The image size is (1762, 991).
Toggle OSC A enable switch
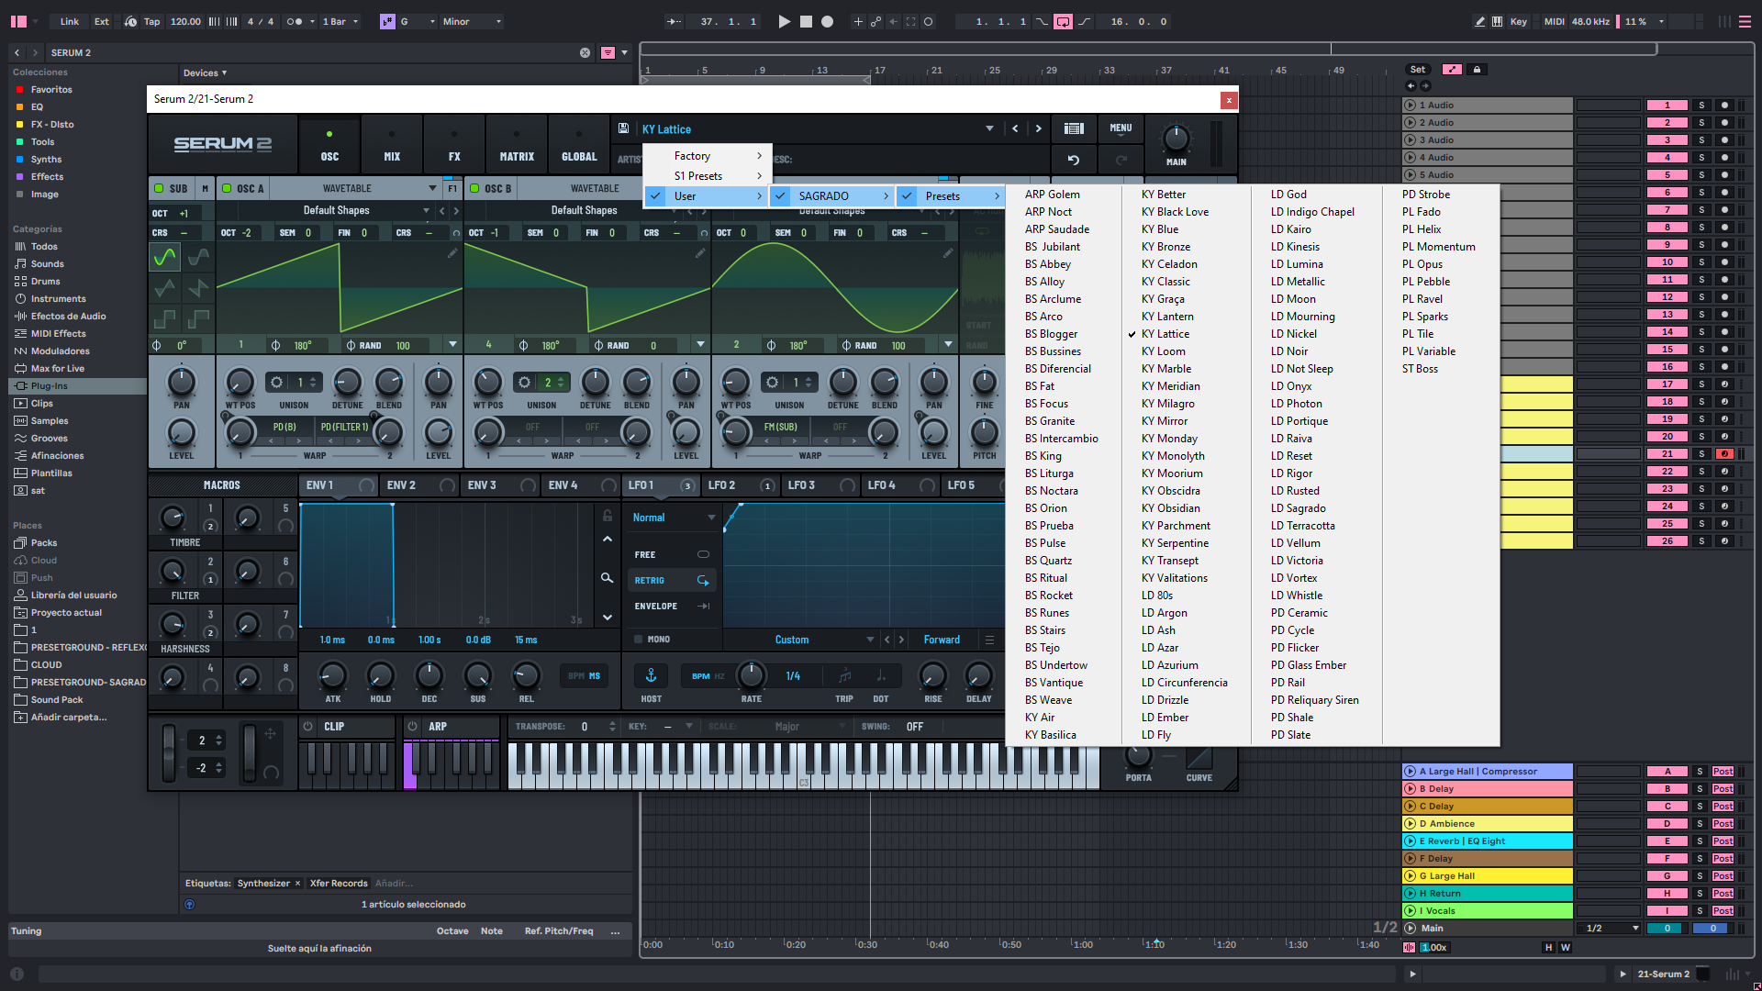point(227,189)
